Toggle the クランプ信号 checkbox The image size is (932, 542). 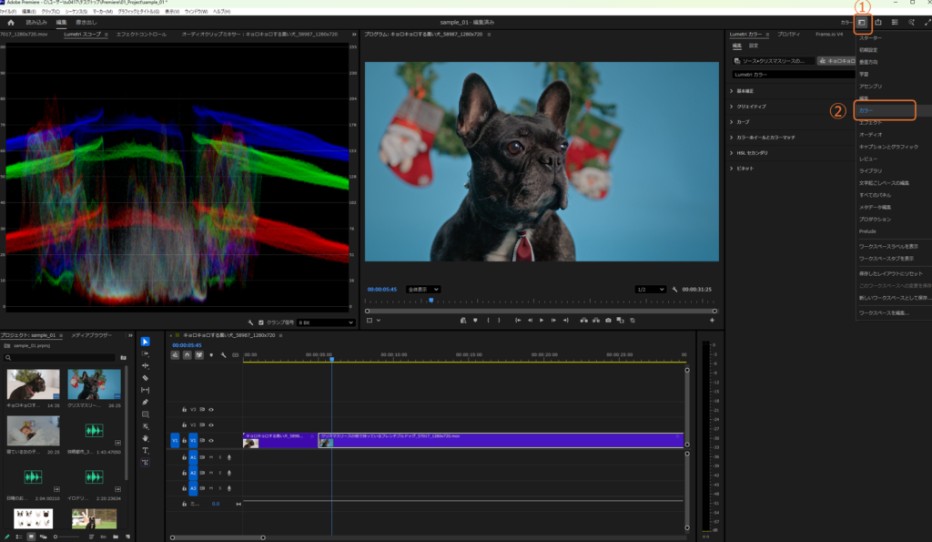[x=261, y=322]
